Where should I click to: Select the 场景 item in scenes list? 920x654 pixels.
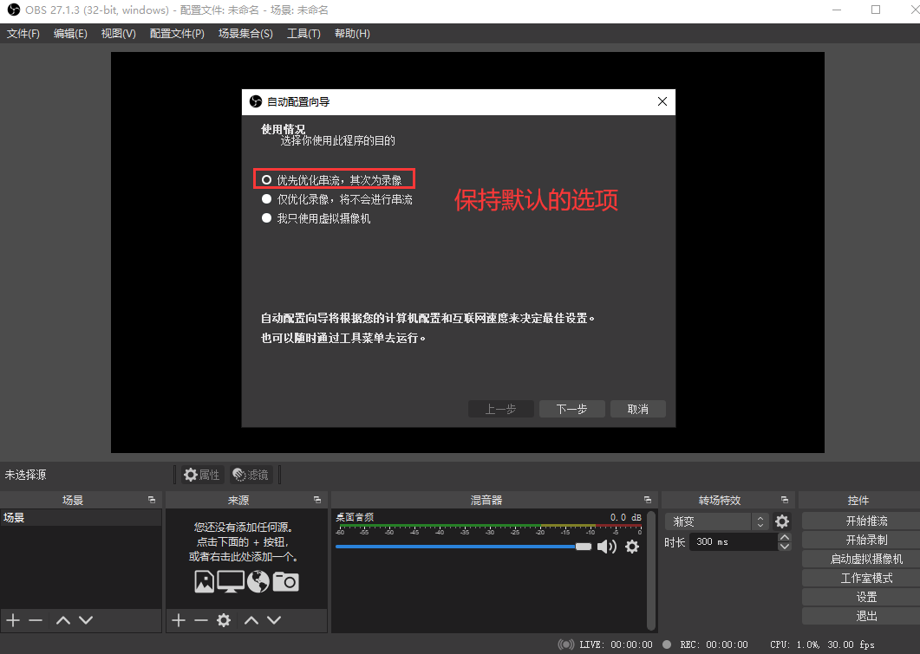click(81, 517)
